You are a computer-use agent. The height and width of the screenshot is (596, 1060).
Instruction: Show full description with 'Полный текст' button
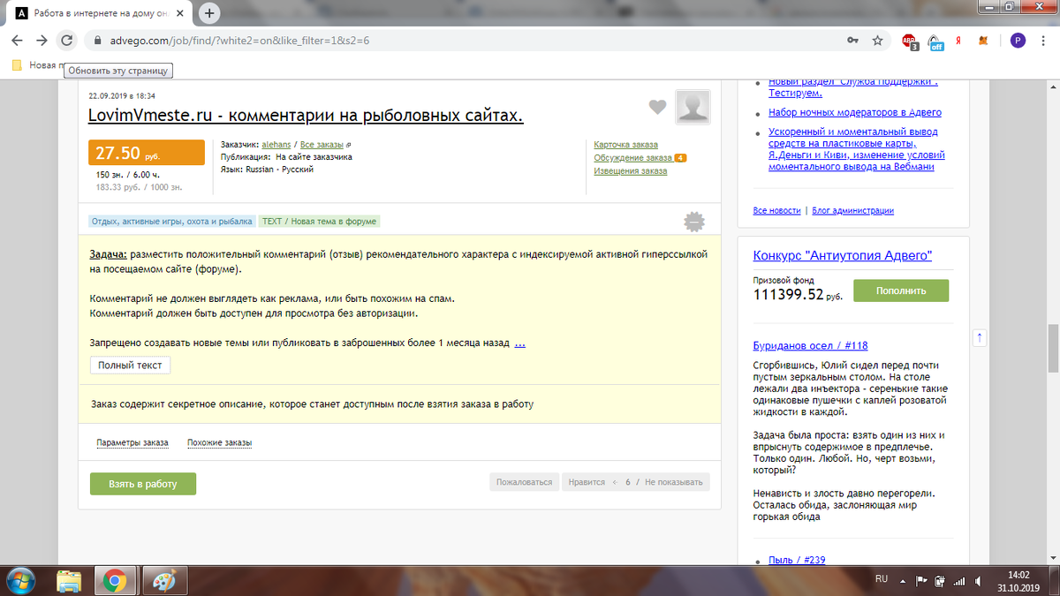pyautogui.click(x=130, y=365)
